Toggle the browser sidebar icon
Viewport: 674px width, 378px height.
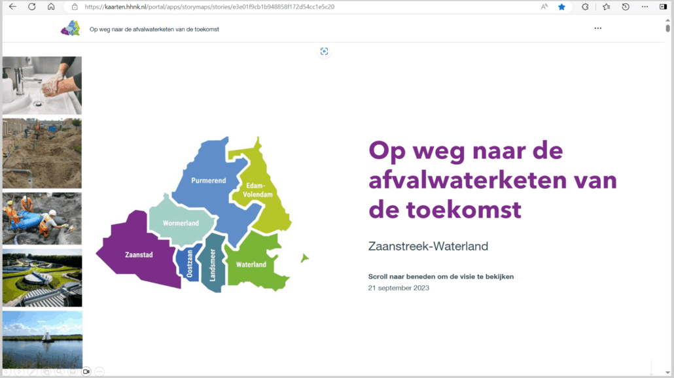[x=664, y=7]
